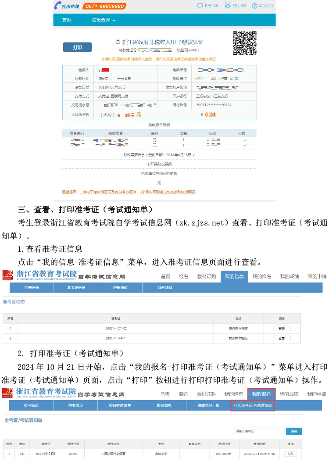This screenshot has width=329, height=465.
Task: Click the 工行宁波市江东支行 bank value
Action: pos(212,97)
